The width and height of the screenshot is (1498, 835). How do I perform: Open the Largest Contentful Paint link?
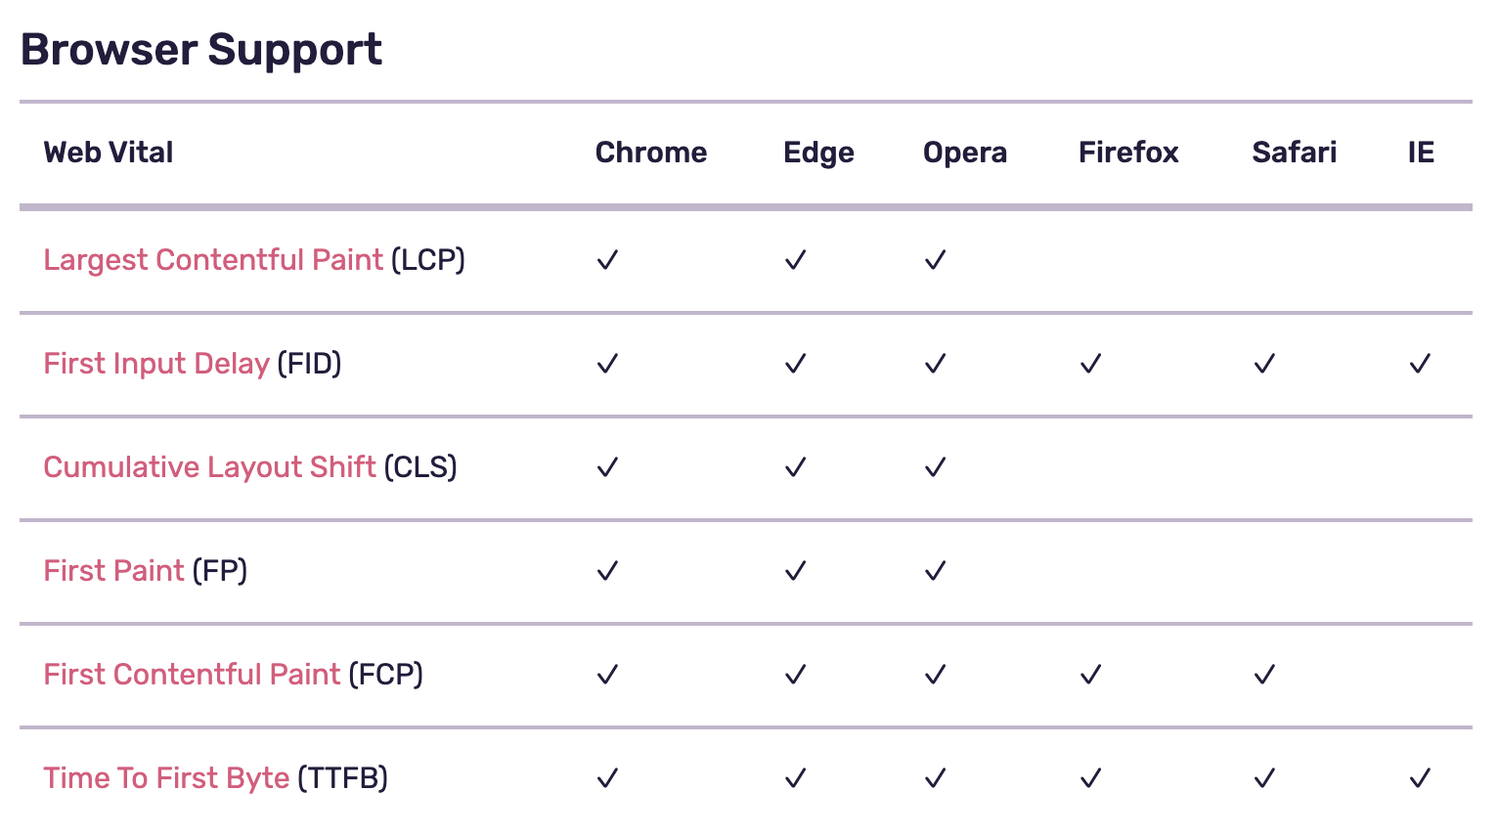click(x=213, y=260)
